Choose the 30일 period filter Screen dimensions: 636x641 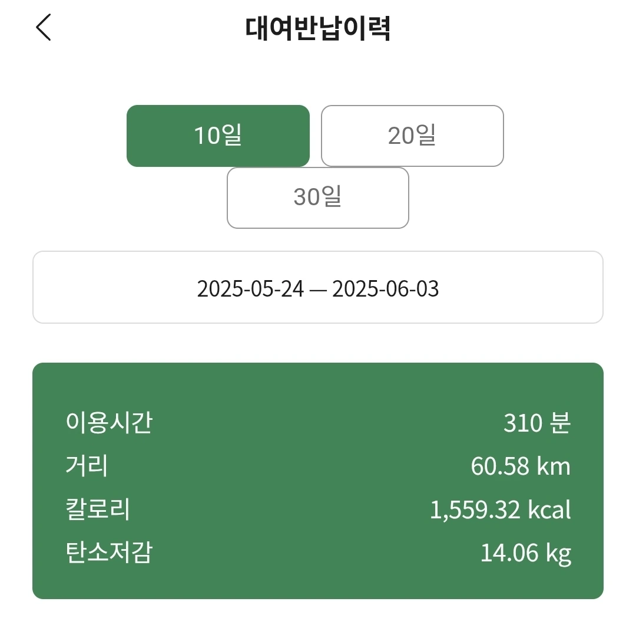pos(317,198)
